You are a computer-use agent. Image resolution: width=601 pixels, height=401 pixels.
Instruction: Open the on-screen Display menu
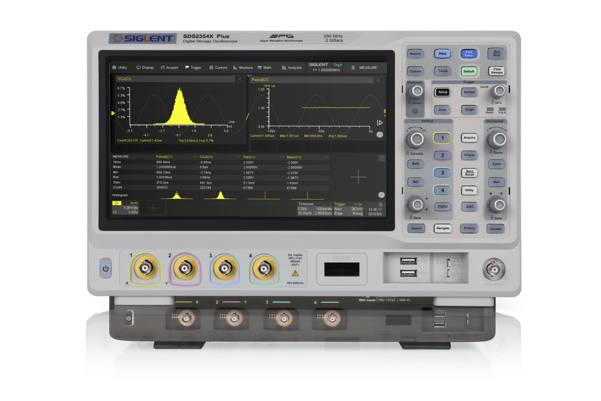(x=145, y=68)
